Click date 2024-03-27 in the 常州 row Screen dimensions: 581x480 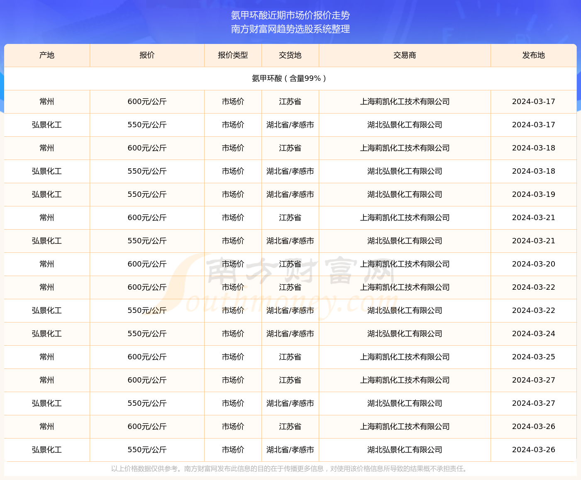[534, 380]
